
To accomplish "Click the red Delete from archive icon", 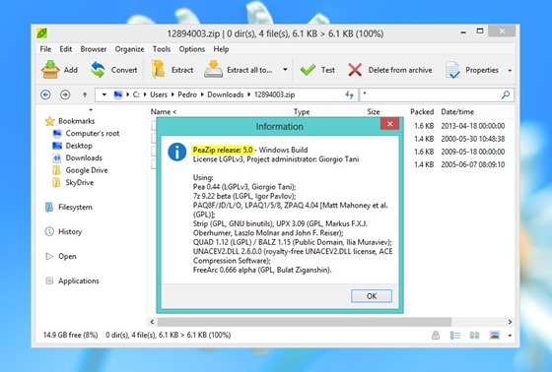I will tap(355, 70).
